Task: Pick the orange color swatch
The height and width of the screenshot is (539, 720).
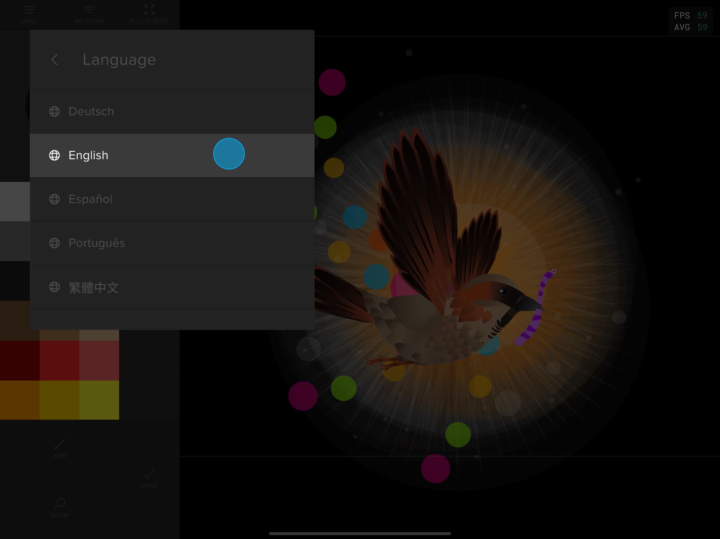Action: point(19,400)
